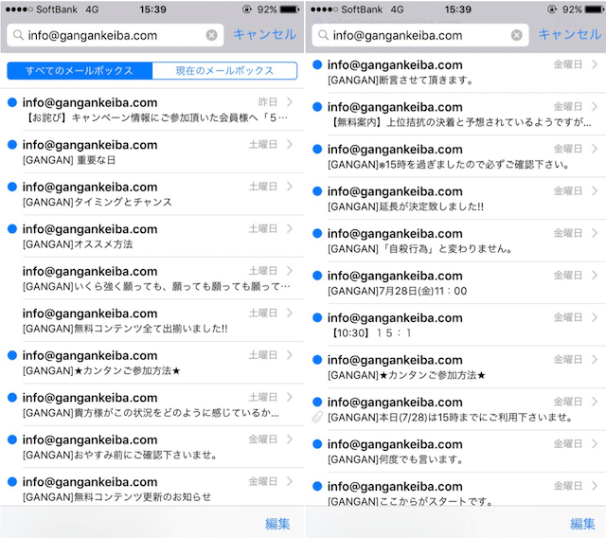Open mail [GANGAN]いくら強く願っても
This screenshot has width=606, height=538.
click(x=152, y=278)
